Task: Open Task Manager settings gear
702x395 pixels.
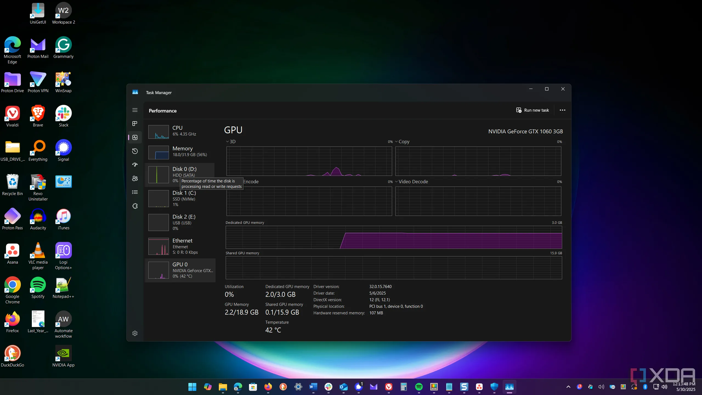Action: [x=135, y=333]
